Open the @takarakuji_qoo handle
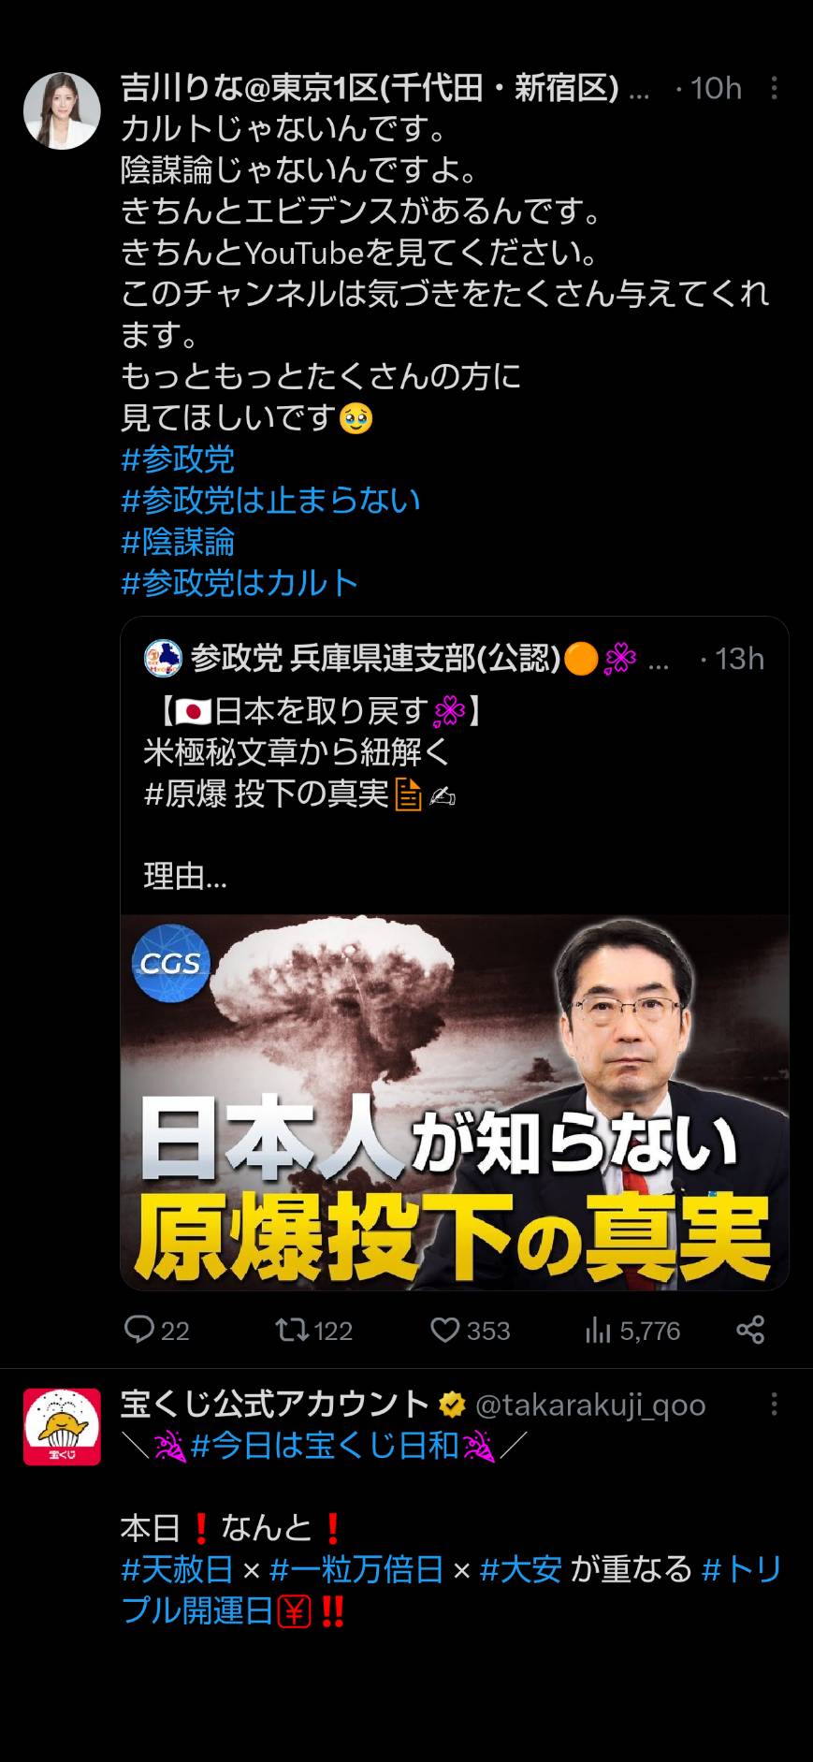Screen dimensions: 813x1762 [x=590, y=1405]
